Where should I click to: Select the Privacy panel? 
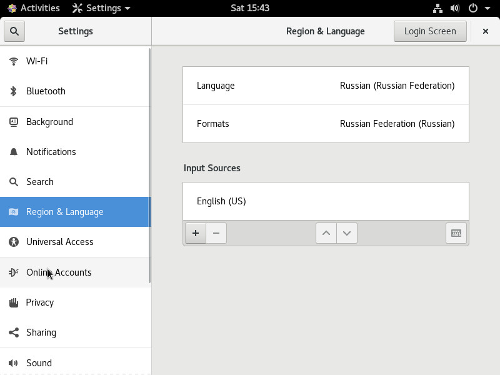[75, 302]
